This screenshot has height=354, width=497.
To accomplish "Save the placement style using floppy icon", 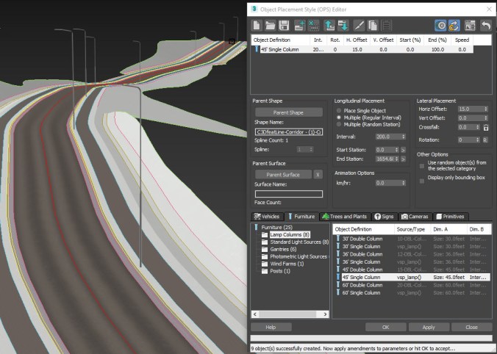I will [285, 26].
